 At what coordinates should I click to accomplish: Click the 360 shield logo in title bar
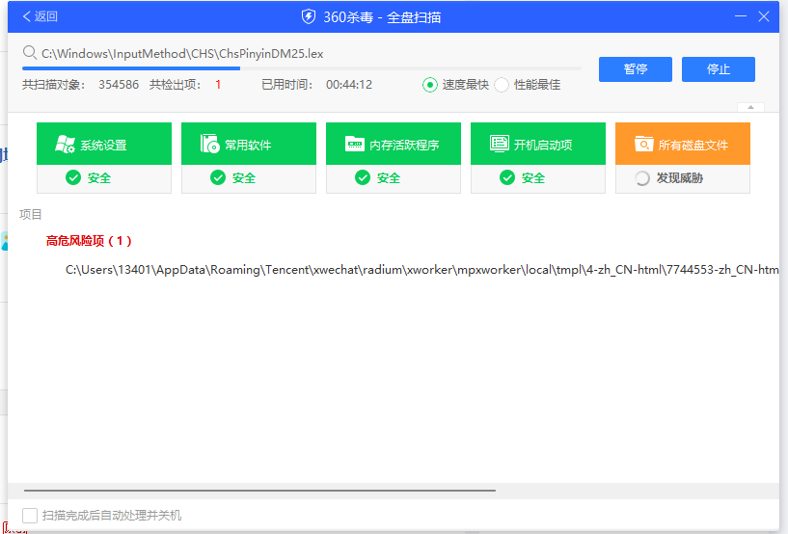coord(309,16)
